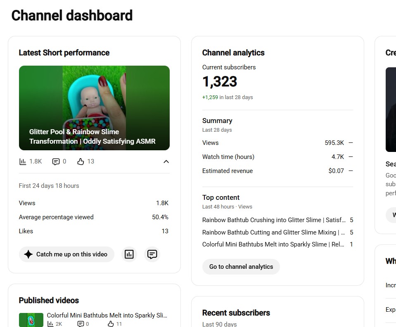Click the First 24 days 18 hours label
Screen dimensions: 396x327
(x=49, y=186)
